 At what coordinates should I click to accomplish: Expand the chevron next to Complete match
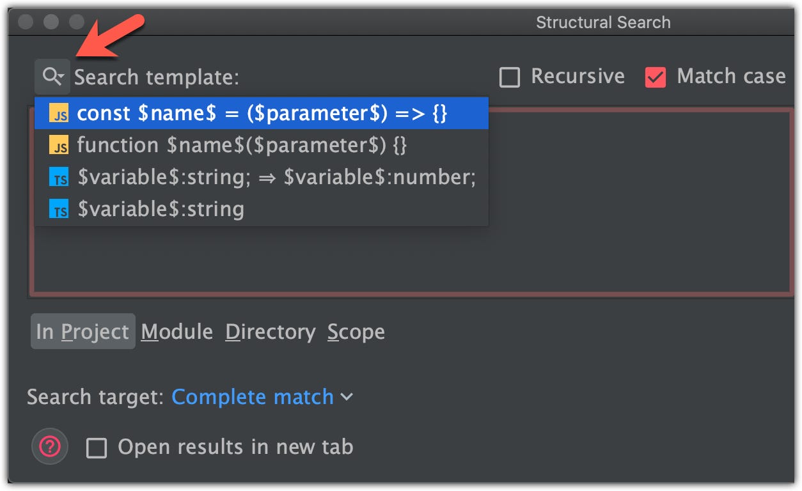click(x=347, y=397)
